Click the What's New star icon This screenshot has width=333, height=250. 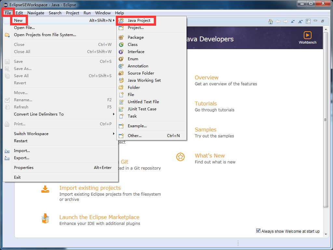coord(180,157)
